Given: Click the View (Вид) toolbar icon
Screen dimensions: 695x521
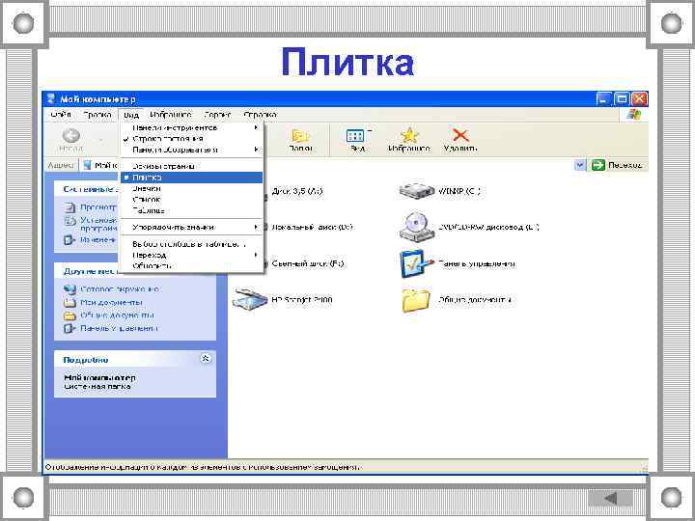Looking at the screenshot, I should pyautogui.click(x=355, y=136).
